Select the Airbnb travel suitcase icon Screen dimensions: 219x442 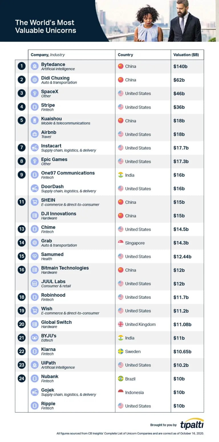click(35, 134)
